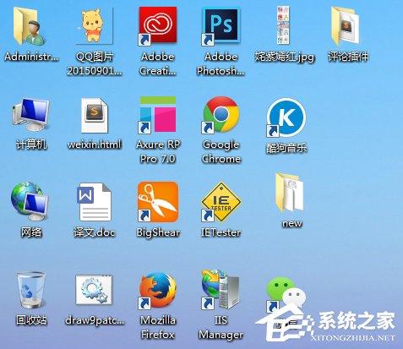This screenshot has width=403, height=349.
Task: Launch BigShear scissors shortcut
Action: [158, 202]
